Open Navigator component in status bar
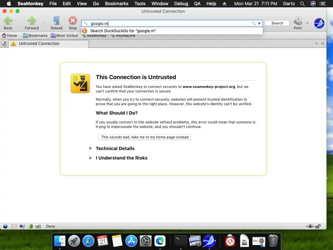The height and width of the screenshot is (250, 333). (5, 227)
